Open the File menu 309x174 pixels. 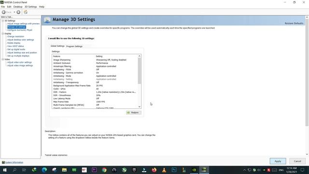3,7
